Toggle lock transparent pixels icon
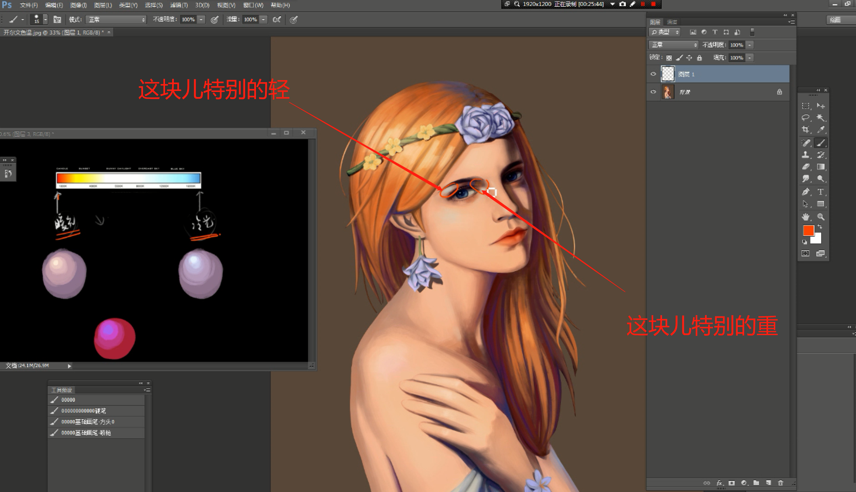 click(669, 58)
